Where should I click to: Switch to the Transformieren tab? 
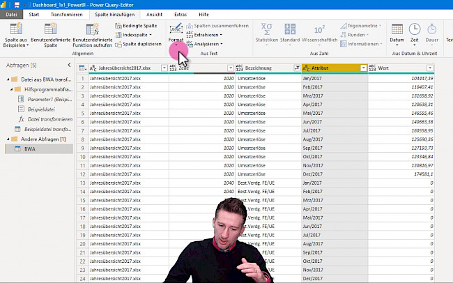(66, 14)
